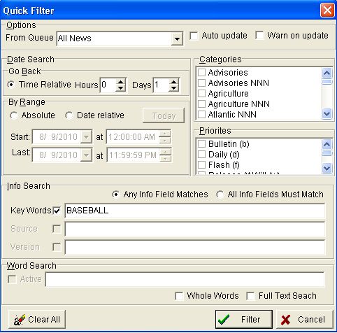Toggle the Version checkbox
Viewport: 337px width, 333px height.
57,247
